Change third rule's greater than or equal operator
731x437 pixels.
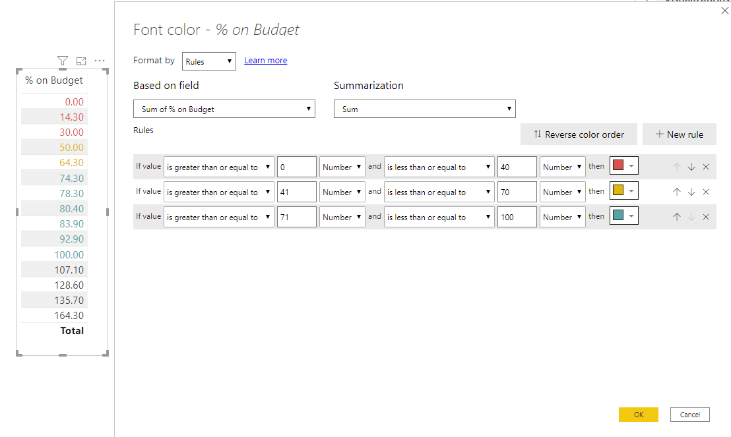pyautogui.click(x=218, y=217)
